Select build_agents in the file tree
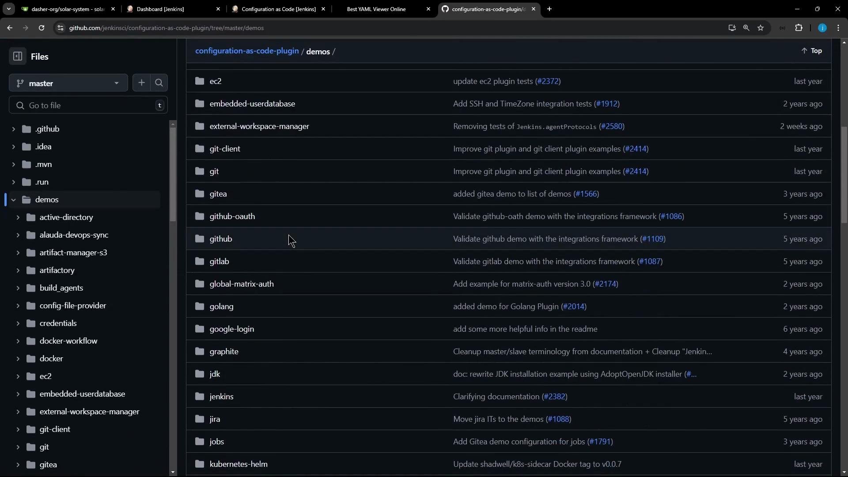Screen dimensions: 848x477 pyautogui.click(x=61, y=288)
